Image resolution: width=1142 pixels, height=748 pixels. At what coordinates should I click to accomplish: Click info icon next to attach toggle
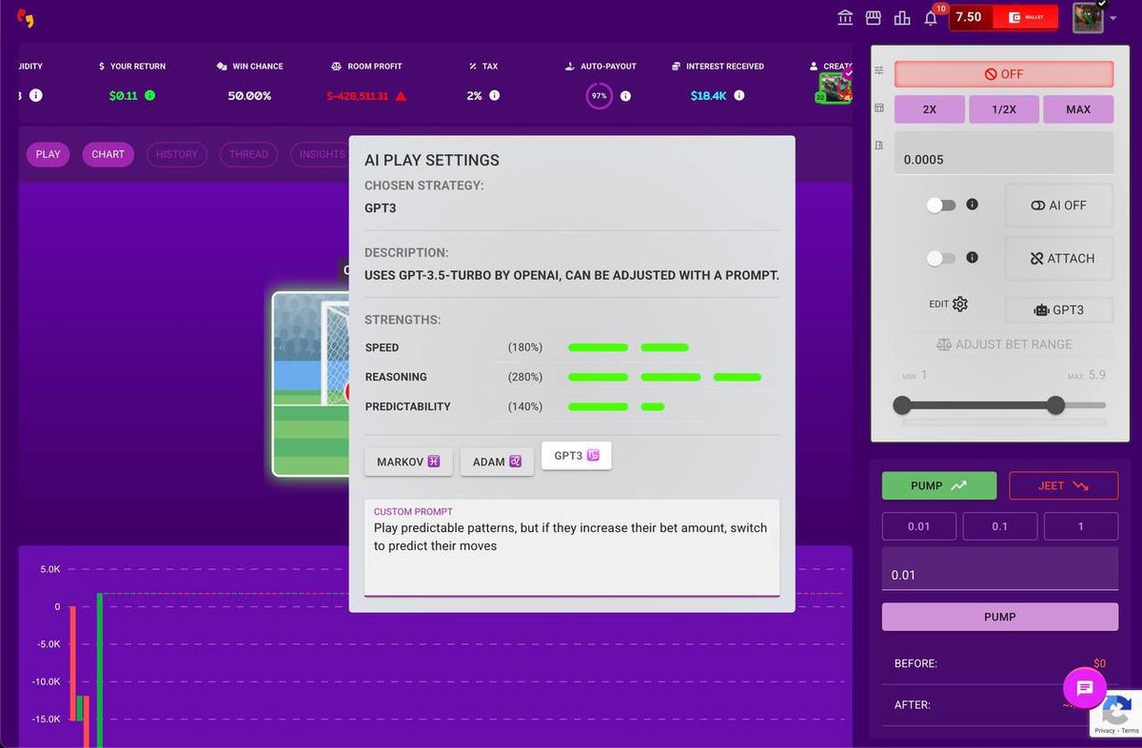point(972,257)
